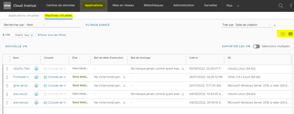Click info icon on ane-wincav runtime lease
Image resolution: width=294 pixels, height=114 pixels.
coord(124,103)
